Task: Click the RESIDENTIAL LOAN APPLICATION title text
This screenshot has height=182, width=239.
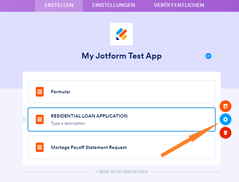Action: pyautogui.click(x=89, y=116)
